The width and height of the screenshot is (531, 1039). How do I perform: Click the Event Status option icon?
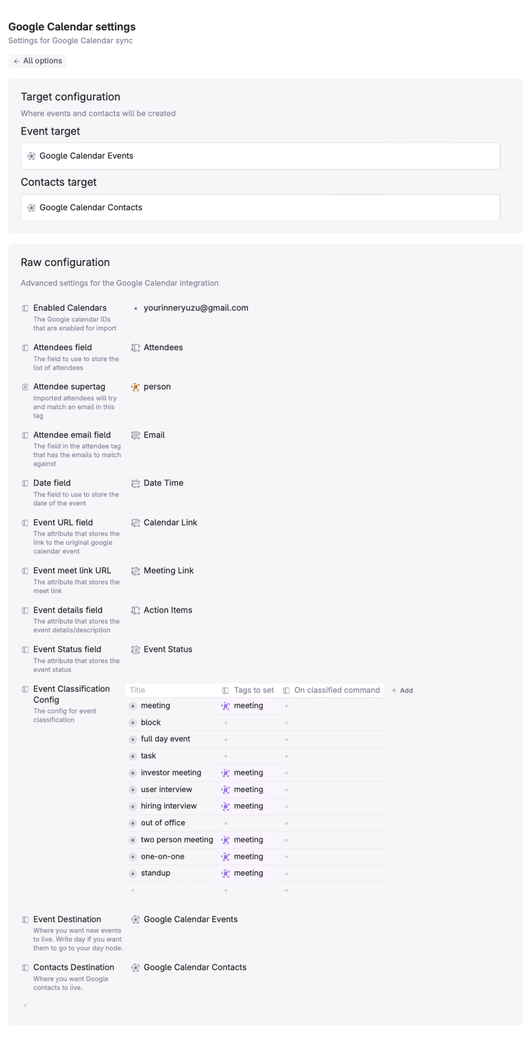[135, 649]
